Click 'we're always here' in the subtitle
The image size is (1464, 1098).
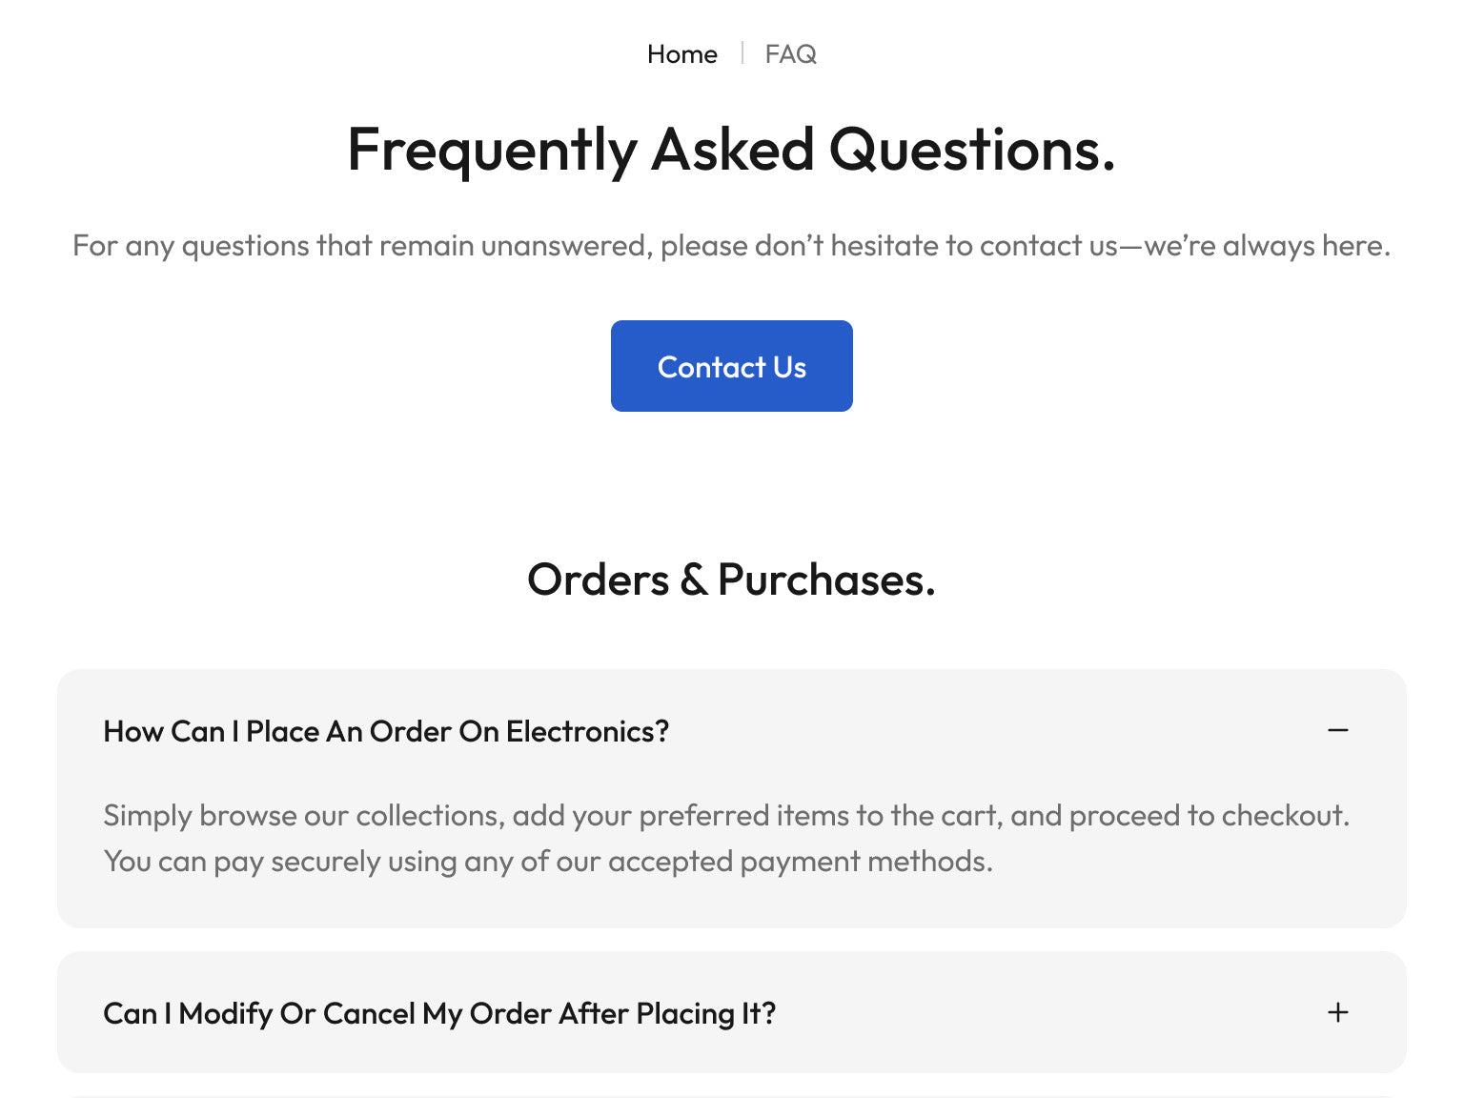click(x=1266, y=246)
